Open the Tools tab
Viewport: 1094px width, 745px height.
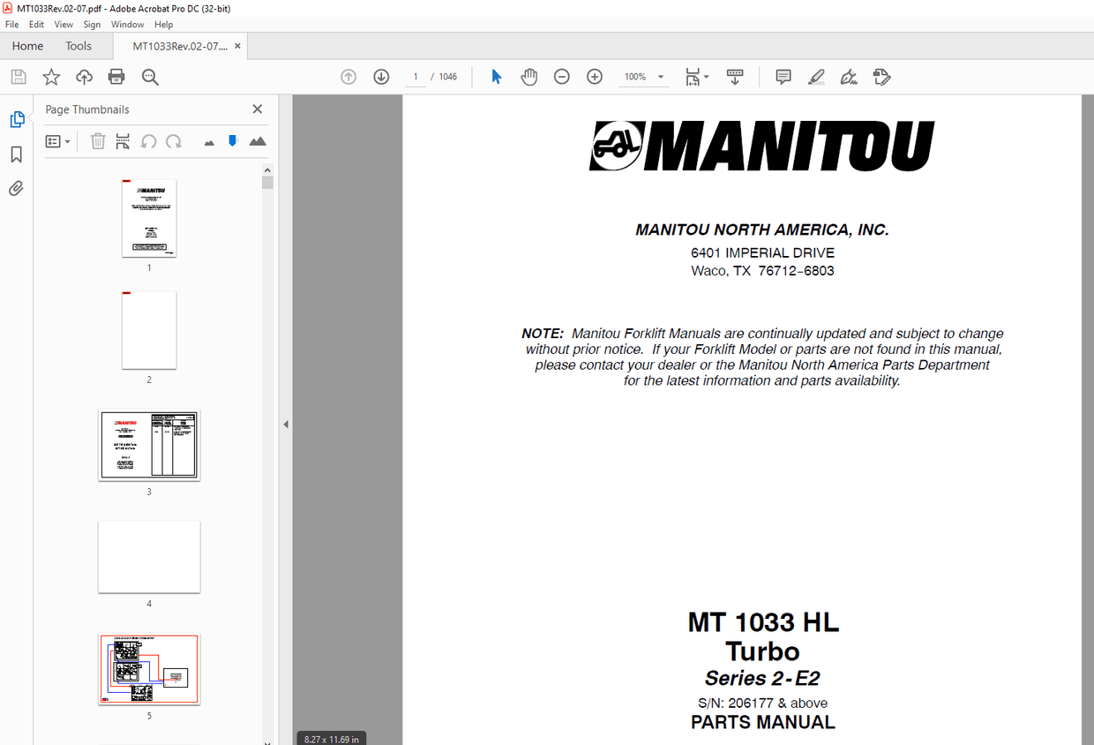coord(79,45)
